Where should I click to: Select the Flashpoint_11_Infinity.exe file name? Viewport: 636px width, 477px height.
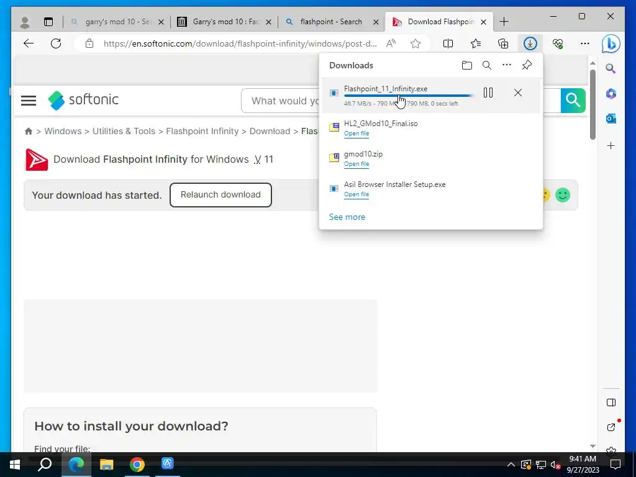[x=386, y=89]
